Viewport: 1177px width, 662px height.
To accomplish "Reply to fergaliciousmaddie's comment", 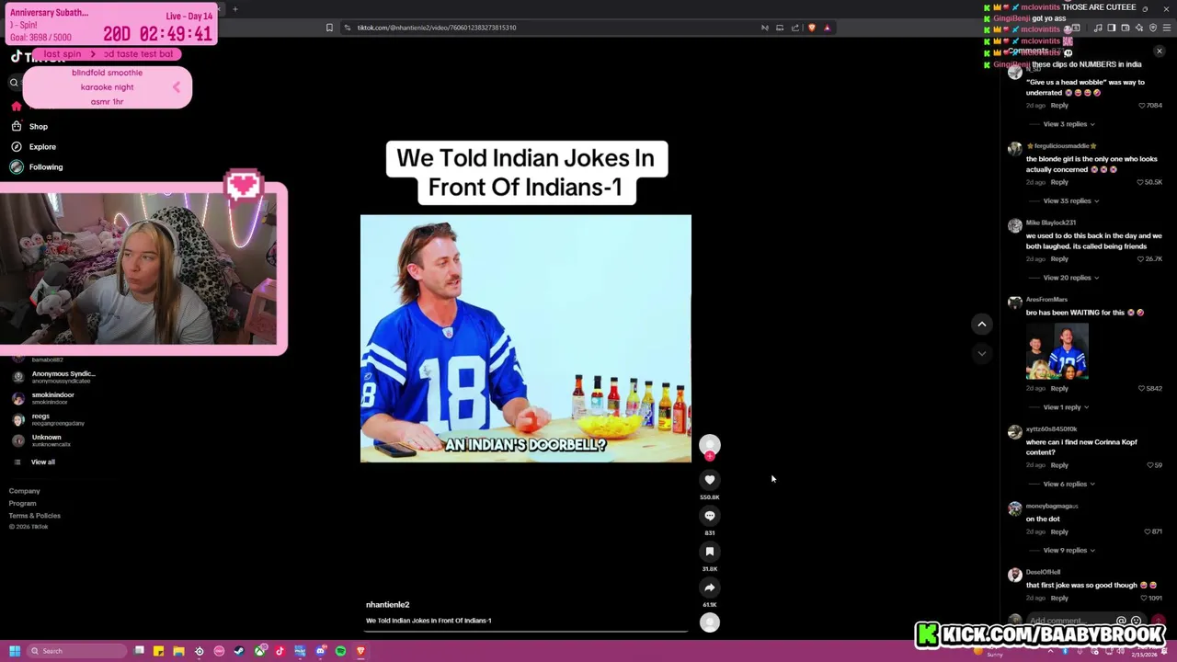I will (1059, 182).
